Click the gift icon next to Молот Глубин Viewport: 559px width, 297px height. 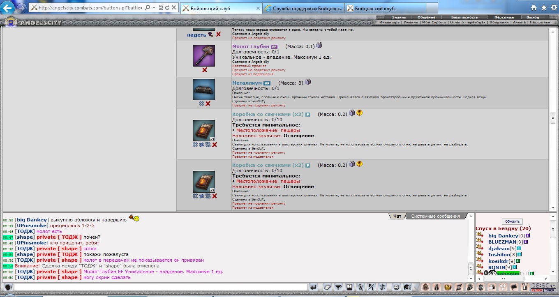319,46
